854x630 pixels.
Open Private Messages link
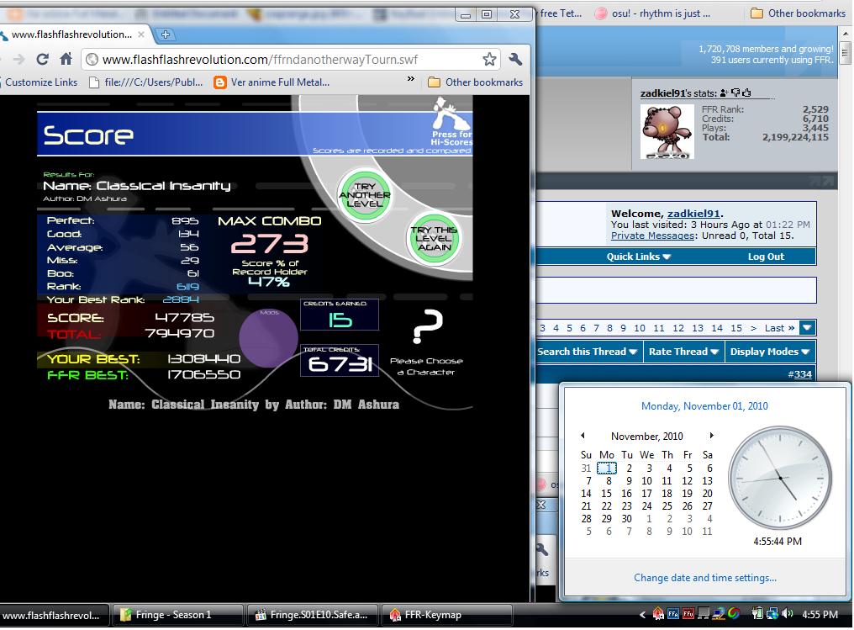652,236
